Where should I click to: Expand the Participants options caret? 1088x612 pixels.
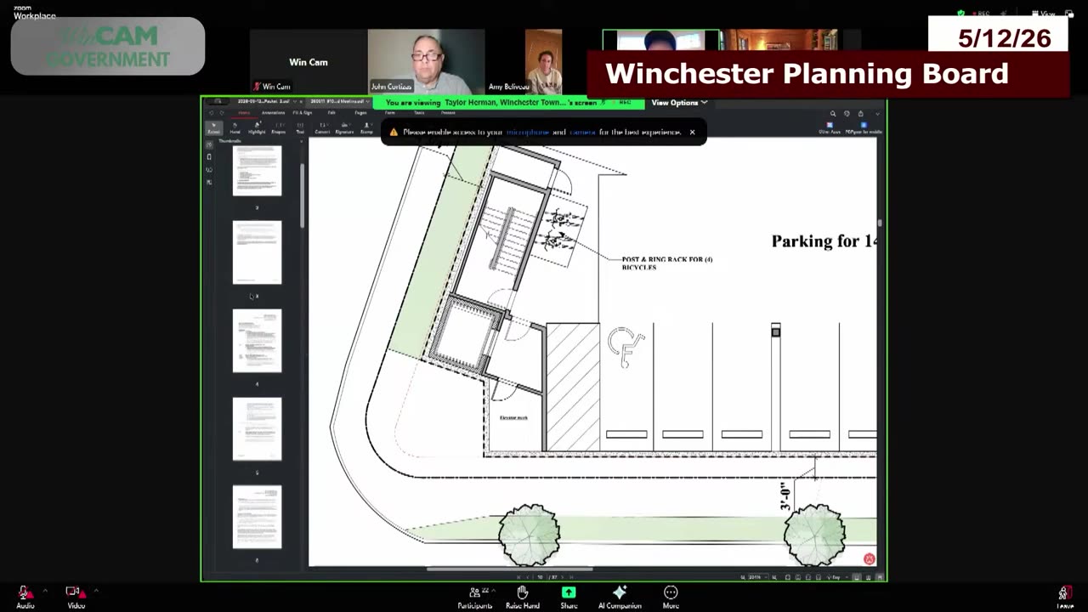494,591
